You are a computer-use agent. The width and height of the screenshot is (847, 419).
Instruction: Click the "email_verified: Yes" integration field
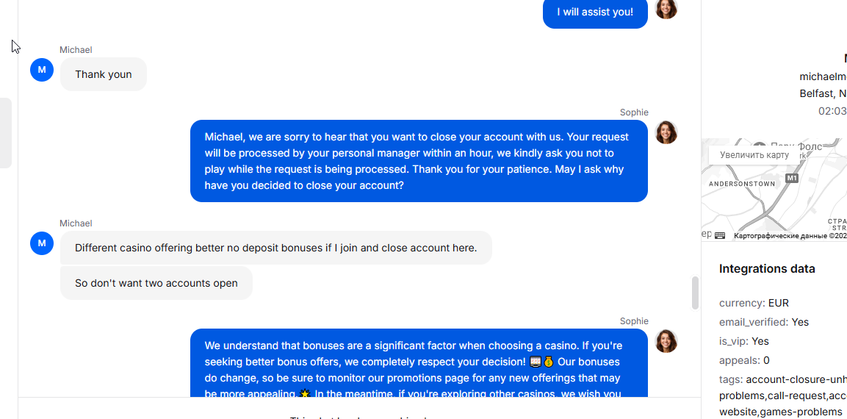point(764,322)
